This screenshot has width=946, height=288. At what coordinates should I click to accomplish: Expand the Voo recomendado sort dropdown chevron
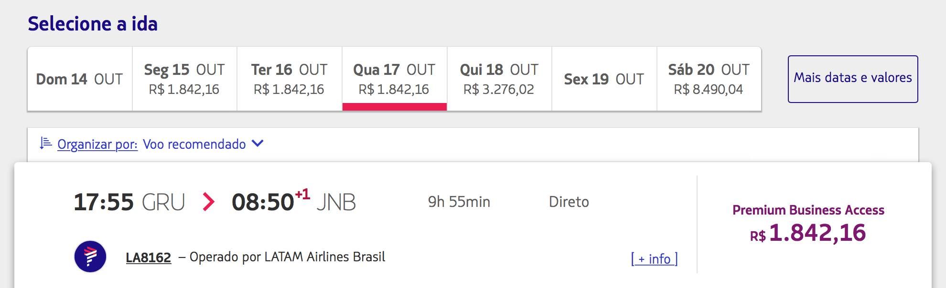[258, 143]
